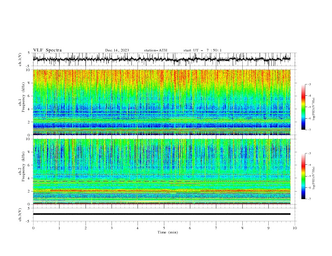
Task: Click the "-5" label on ch.2 colorbar
Action: pyautogui.click(x=309, y=177)
